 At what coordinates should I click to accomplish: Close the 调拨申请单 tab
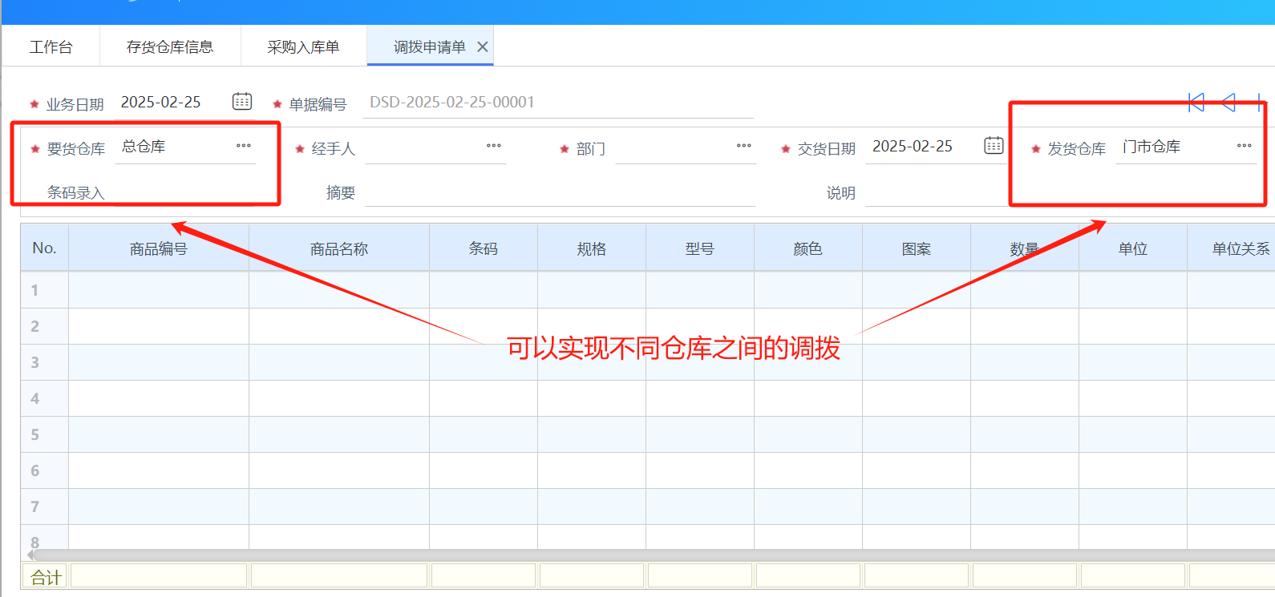click(x=483, y=47)
